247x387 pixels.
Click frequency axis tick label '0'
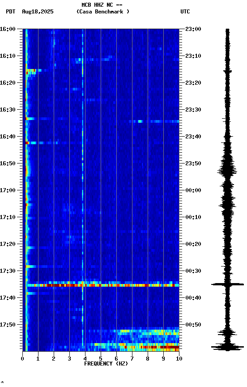(x=22, y=359)
